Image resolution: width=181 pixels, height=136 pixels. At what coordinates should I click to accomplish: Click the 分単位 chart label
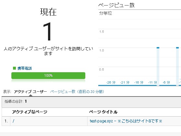tap(105, 13)
